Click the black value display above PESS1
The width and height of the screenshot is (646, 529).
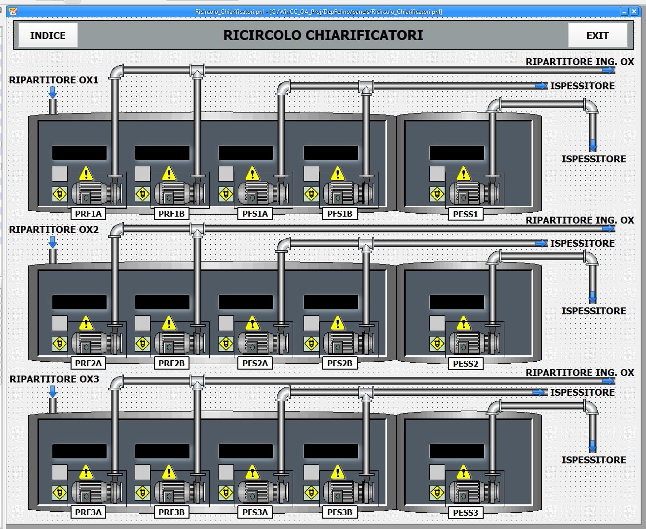click(457, 152)
